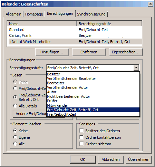Click the Entfernen button
Image resolution: width=155 pixels, height=167 pixels.
pos(89,52)
